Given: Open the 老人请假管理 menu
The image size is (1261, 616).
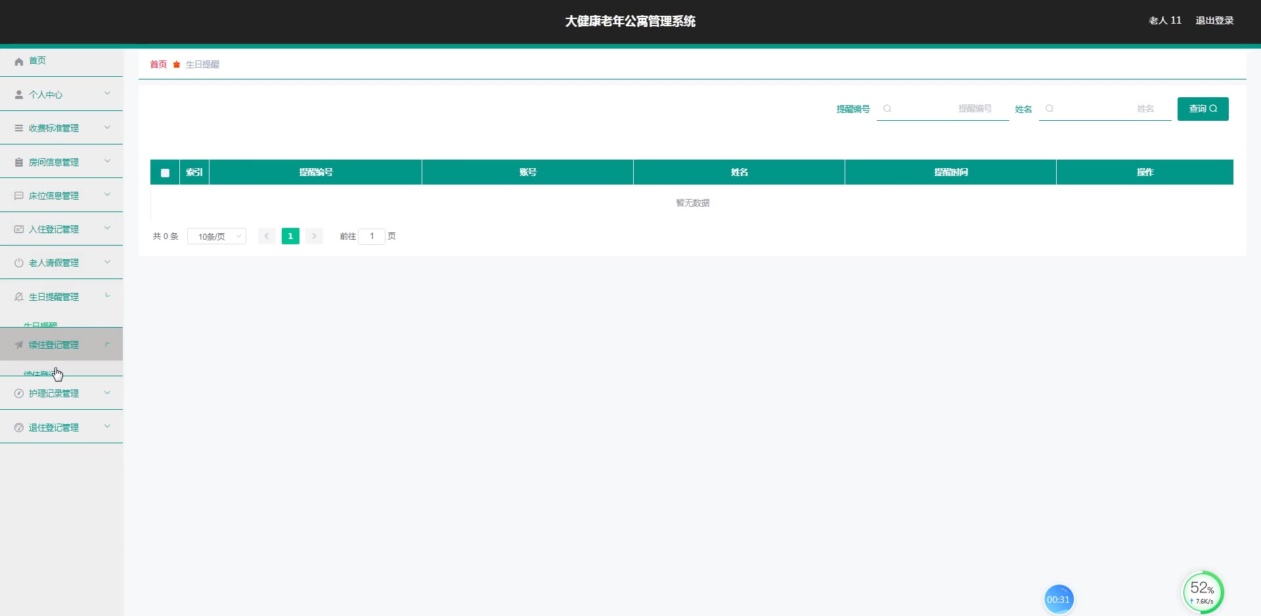Looking at the screenshot, I should click(61, 262).
